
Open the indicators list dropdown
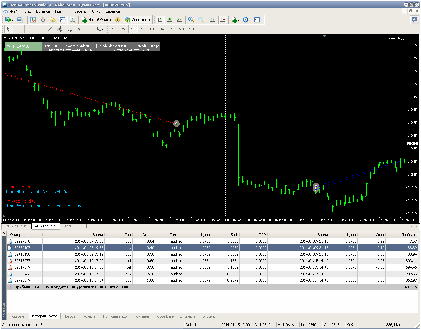pos(235,20)
